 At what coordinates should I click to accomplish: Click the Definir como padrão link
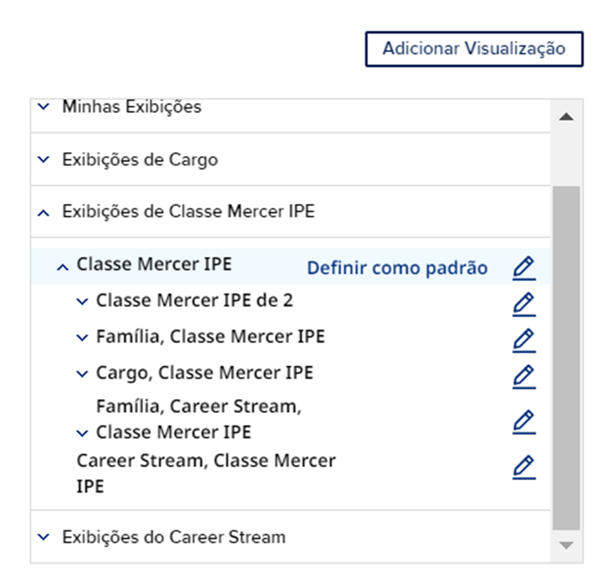click(x=397, y=268)
